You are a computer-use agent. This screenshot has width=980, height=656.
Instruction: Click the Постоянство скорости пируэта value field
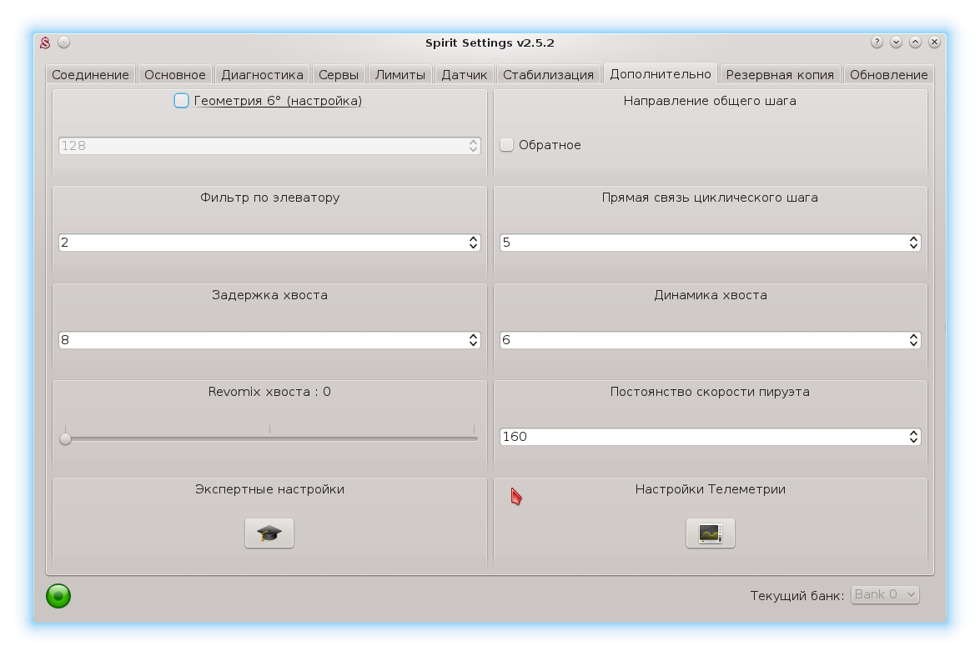pos(701,437)
